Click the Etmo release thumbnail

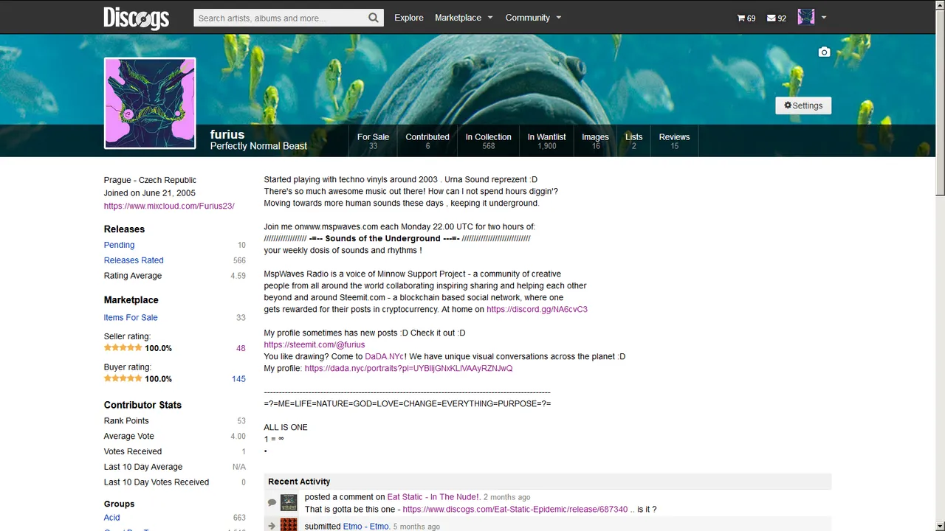pos(289,524)
